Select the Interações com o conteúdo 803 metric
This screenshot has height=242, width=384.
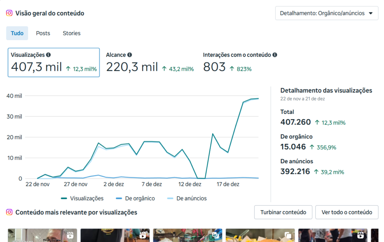point(240,63)
